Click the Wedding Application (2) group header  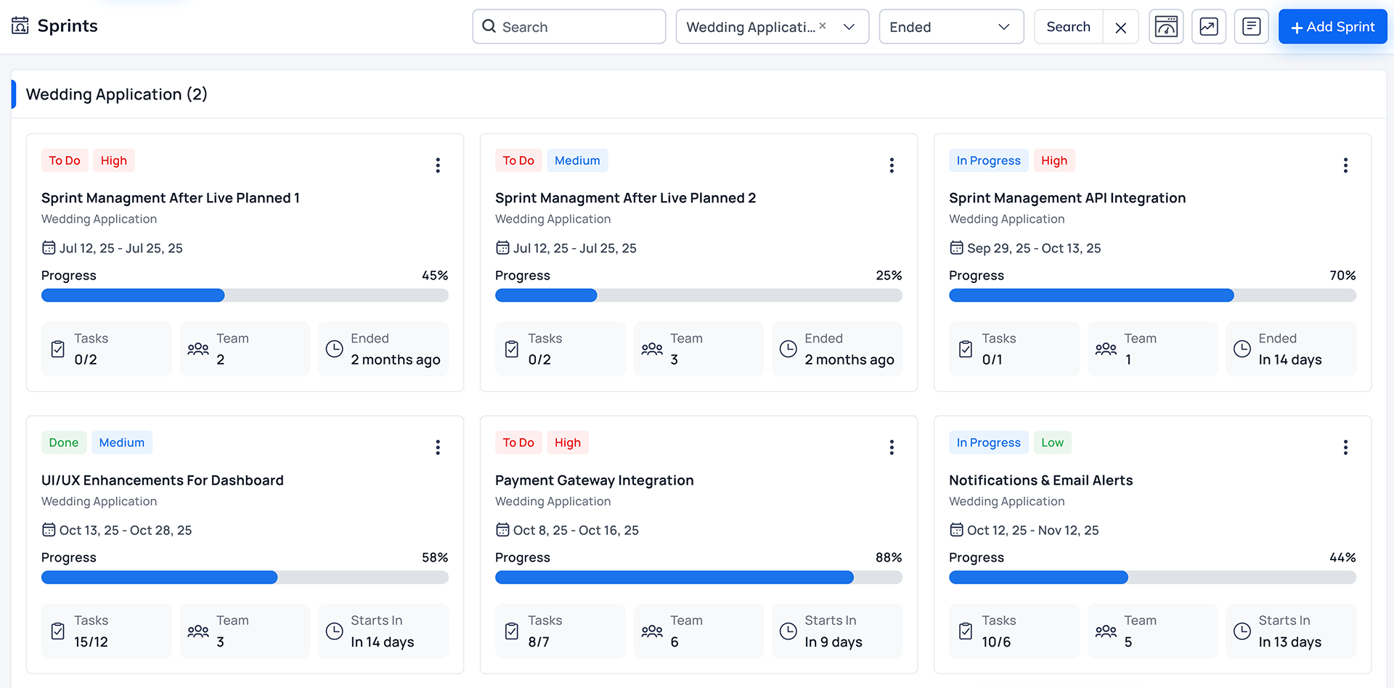pyautogui.click(x=117, y=94)
